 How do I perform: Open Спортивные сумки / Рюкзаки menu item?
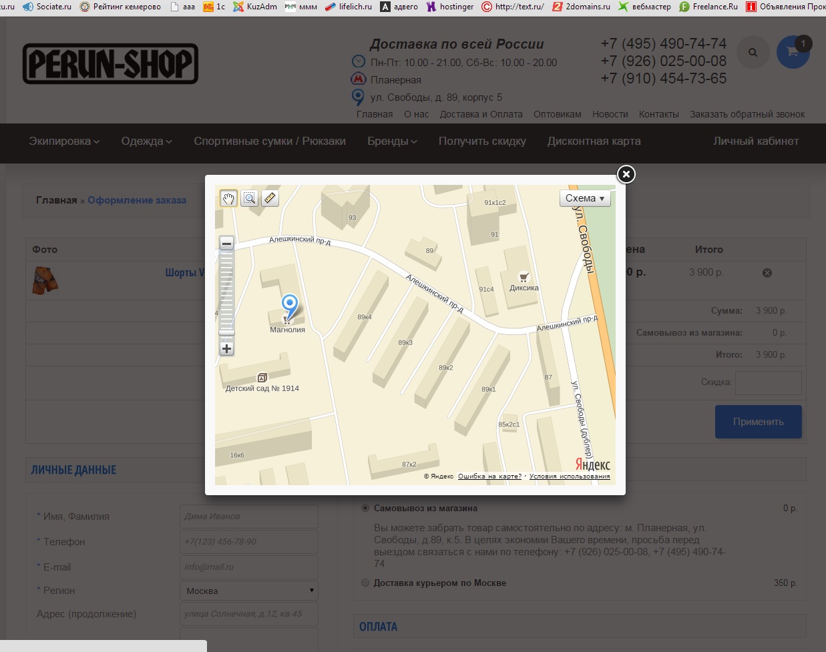pyautogui.click(x=270, y=141)
